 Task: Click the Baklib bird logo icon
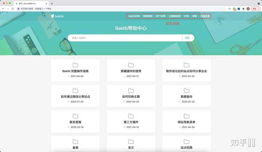click(52, 16)
